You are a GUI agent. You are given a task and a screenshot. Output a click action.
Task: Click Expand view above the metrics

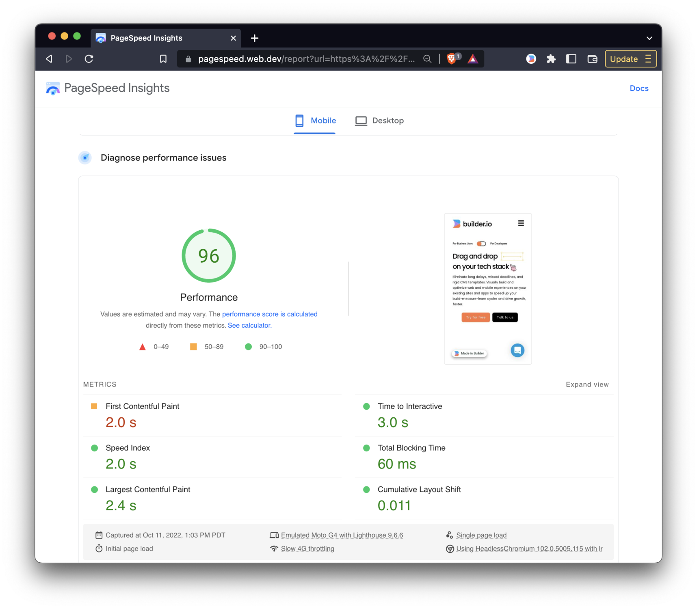pos(587,384)
